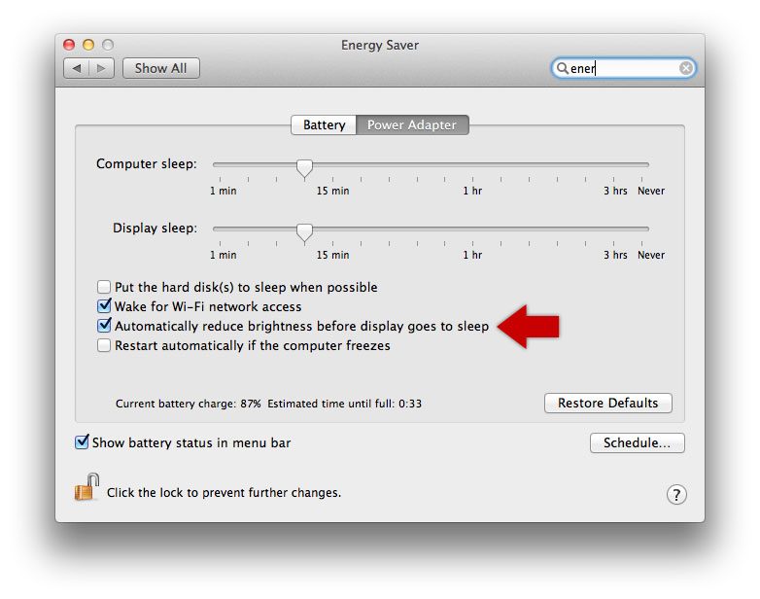Click the yellow minimize window button

tap(88, 45)
